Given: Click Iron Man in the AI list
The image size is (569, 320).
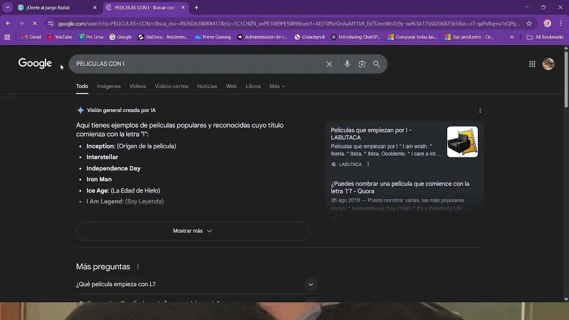Looking at the screenshot, I should [x=99, y=180].
